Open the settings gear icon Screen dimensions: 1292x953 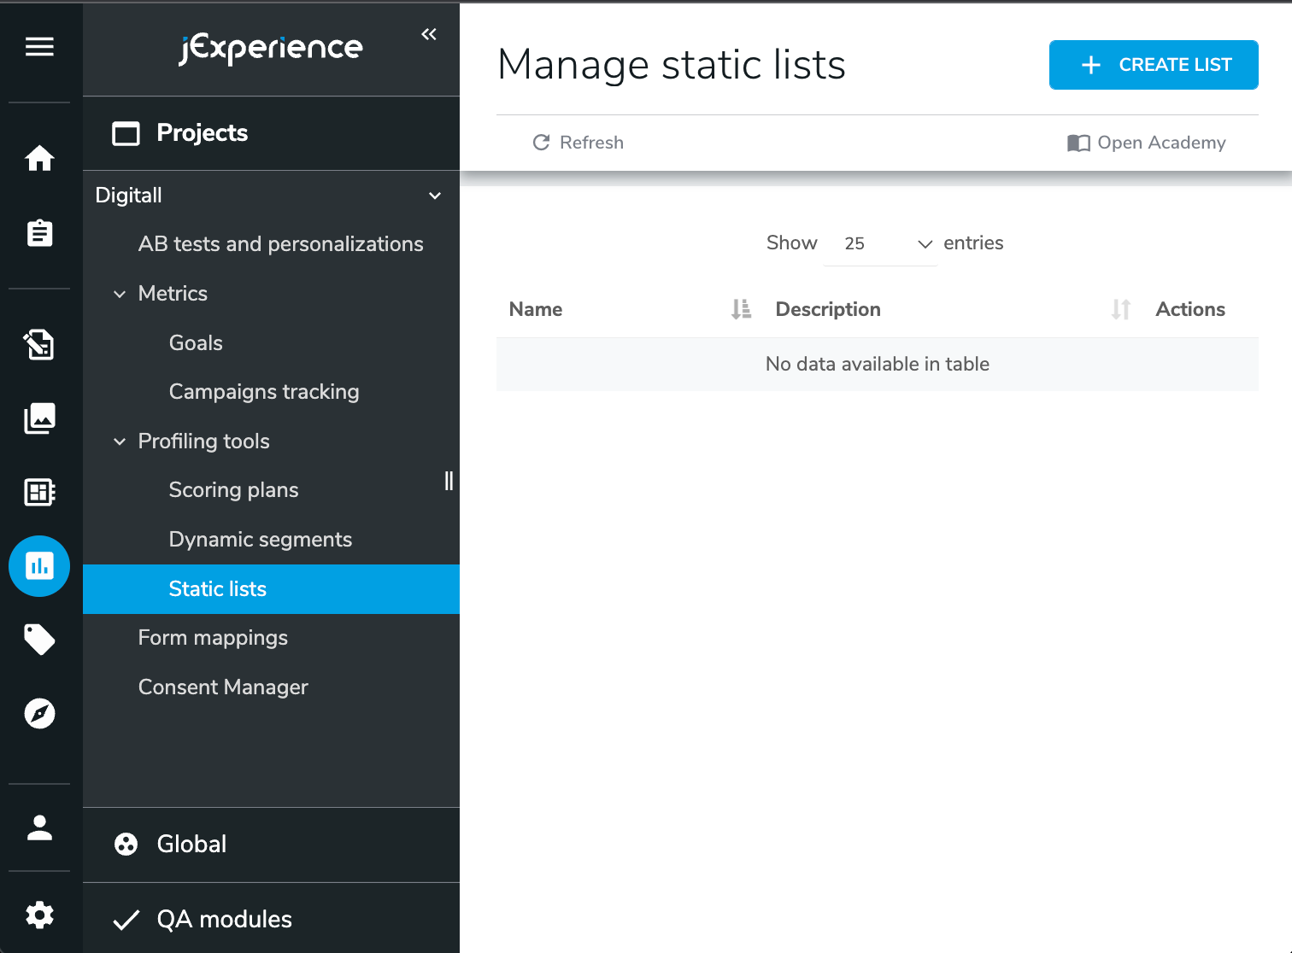tap(39, 915)
